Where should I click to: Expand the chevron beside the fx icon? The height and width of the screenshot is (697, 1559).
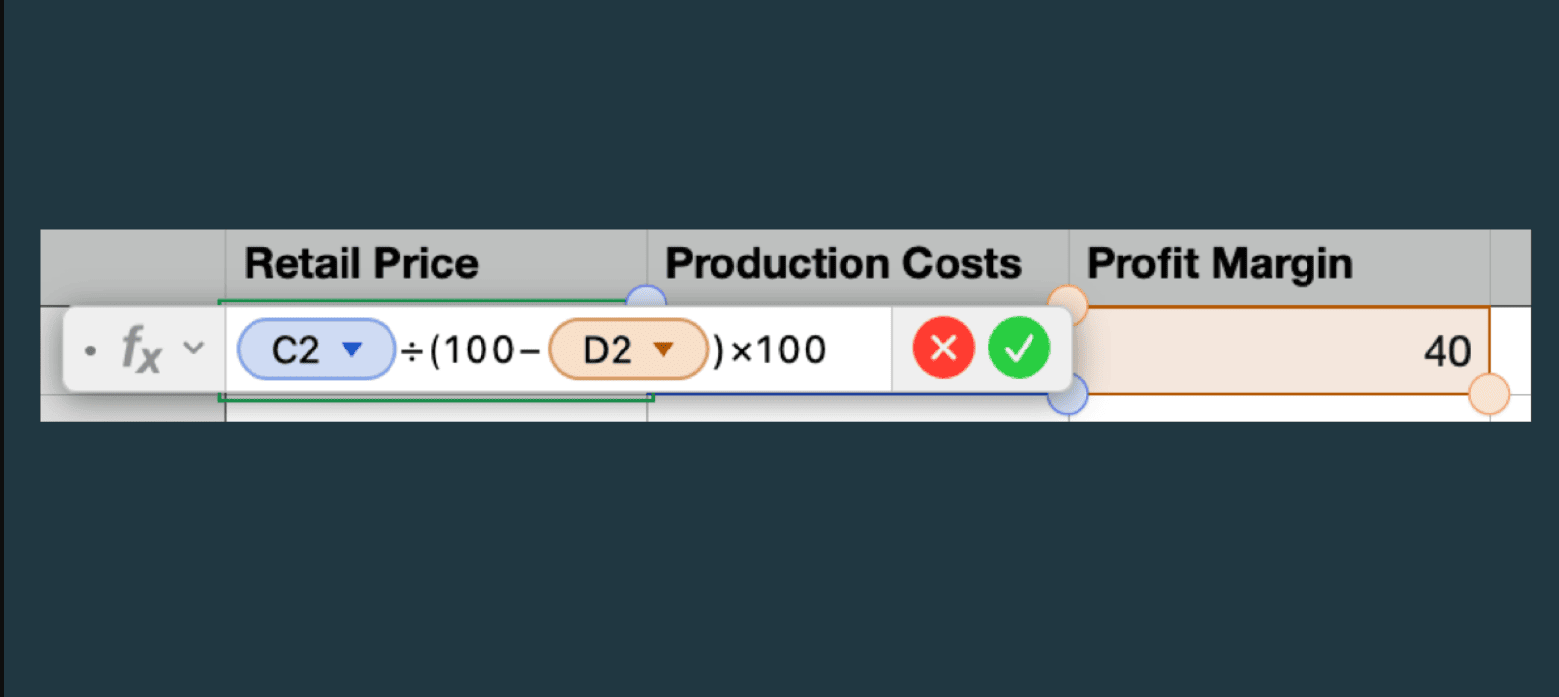194,348
